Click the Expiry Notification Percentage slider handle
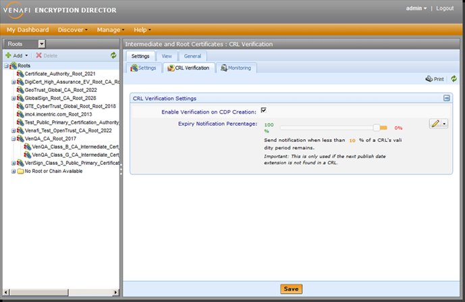The image size is (465, 302). 377,128
